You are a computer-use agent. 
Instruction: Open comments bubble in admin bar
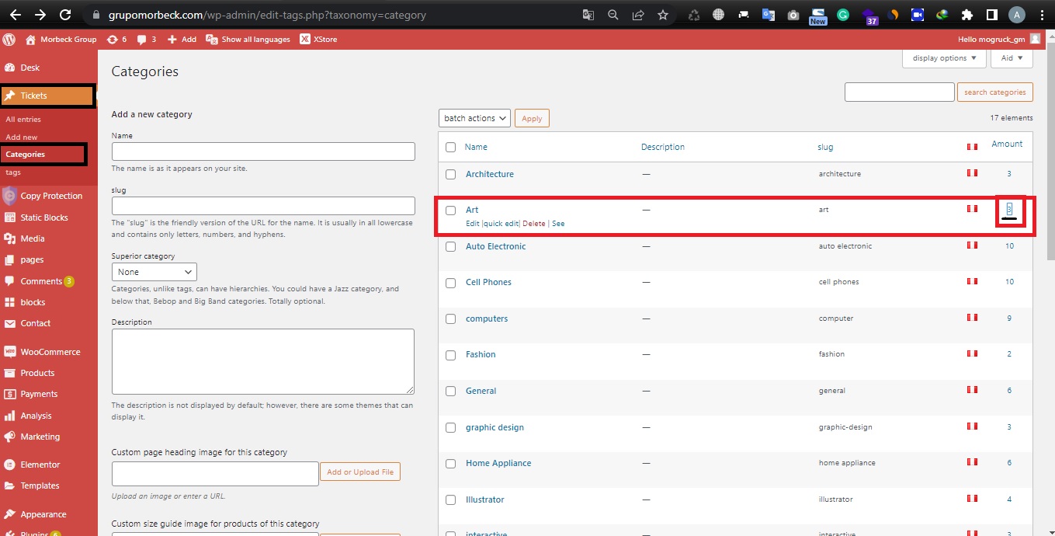(x=147, y=39)
